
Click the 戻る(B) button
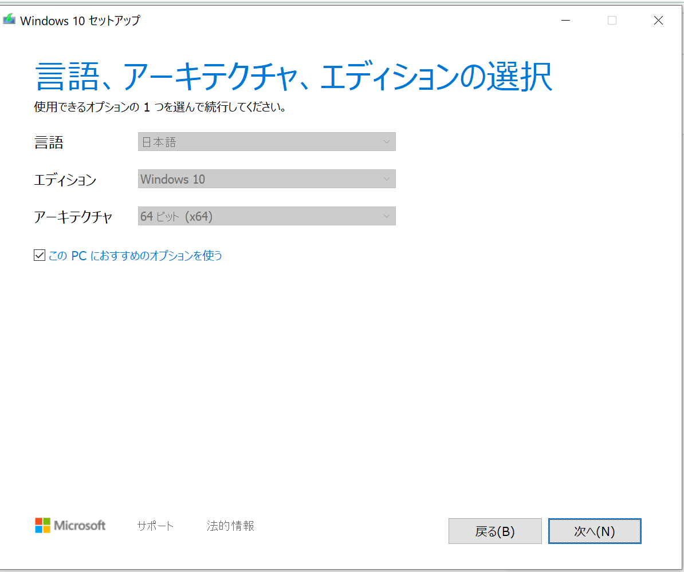[x=494, y=531]
